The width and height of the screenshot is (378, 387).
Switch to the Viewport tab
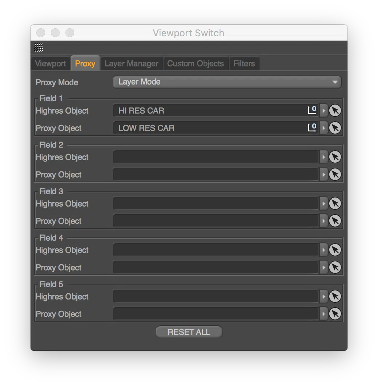[x=51, y=63]
